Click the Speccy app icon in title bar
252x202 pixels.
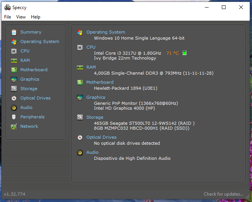pos(8,8)
